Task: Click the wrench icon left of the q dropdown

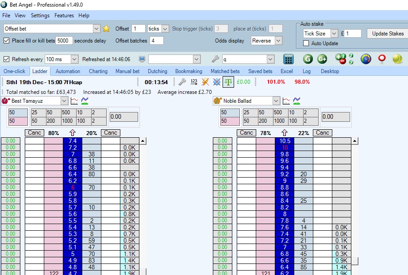Action: click(x=216, y=59)
